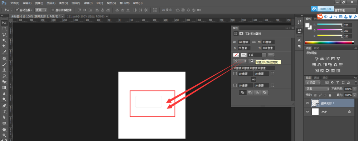Screen dimensions: 358x141
Task: Select the Clone Stamp tool
Action: pyautogui.click(x=4, y=70)
